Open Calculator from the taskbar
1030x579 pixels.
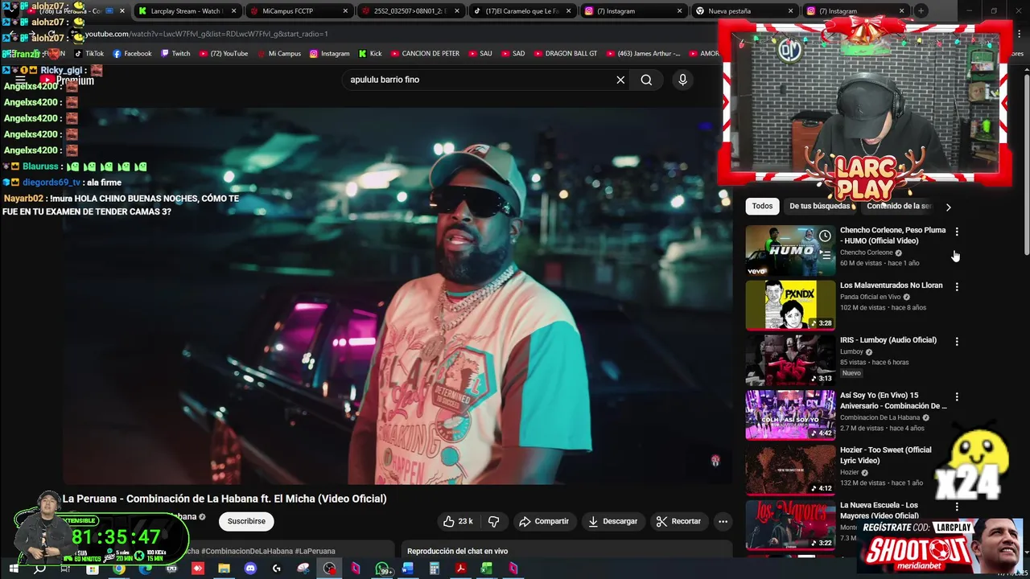(x=435, y=569)
